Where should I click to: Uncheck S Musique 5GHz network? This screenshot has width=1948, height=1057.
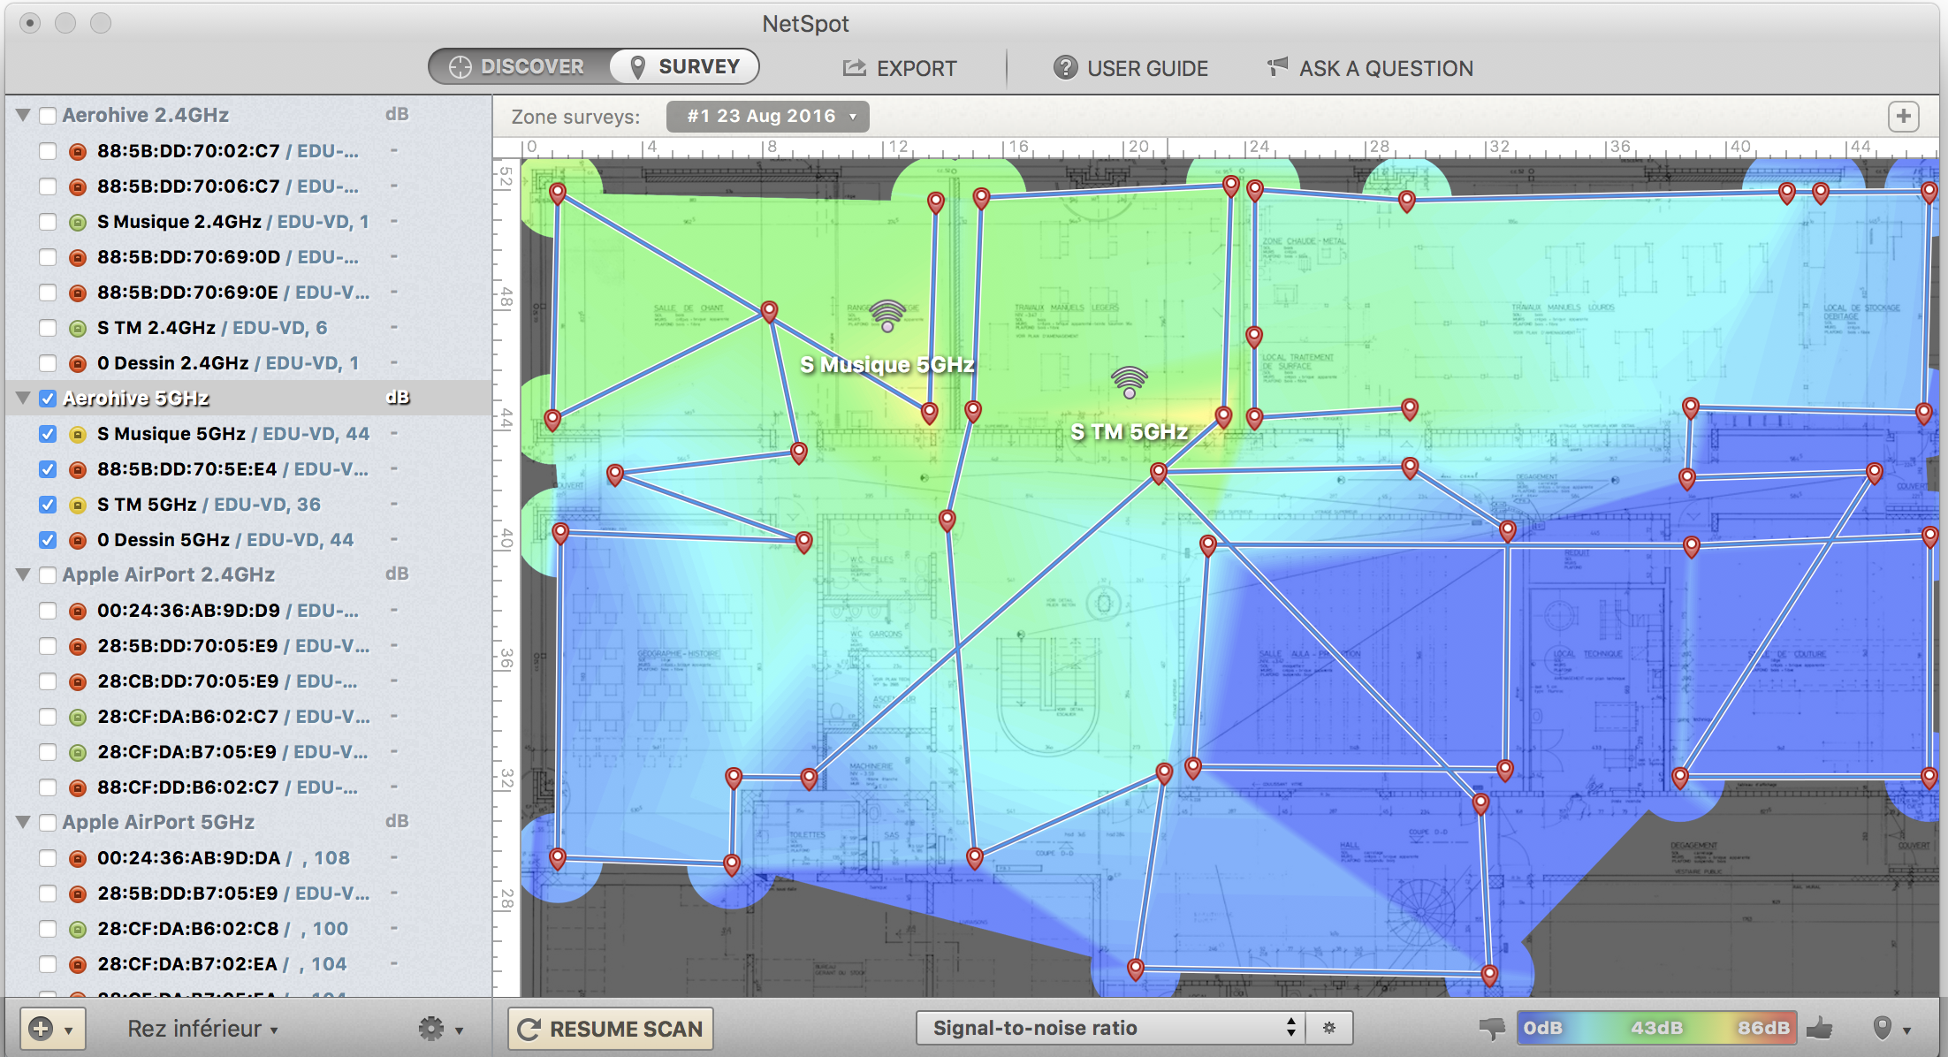pos(48,434)
